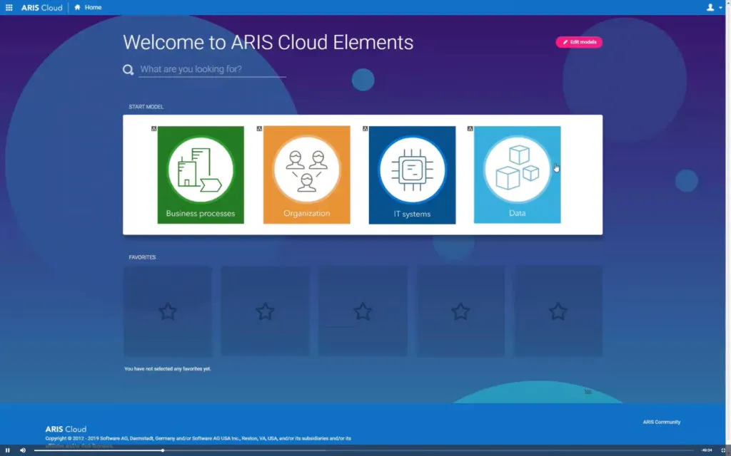Click the small model icon beside Business processes
The height and width of the screenshot is (456, 731).
(154, 129)
